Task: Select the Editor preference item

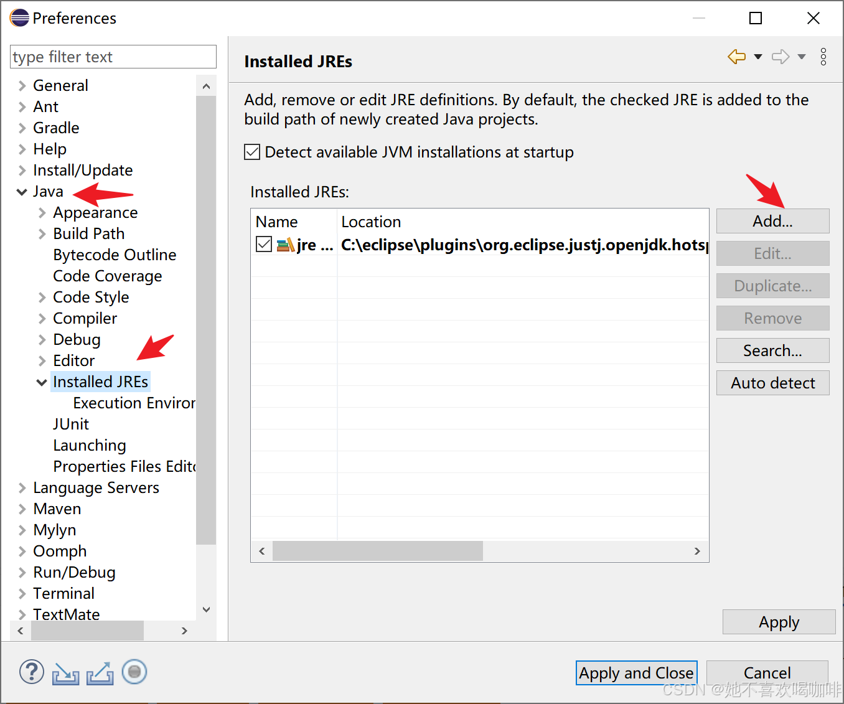Action: tap(74, 361)
